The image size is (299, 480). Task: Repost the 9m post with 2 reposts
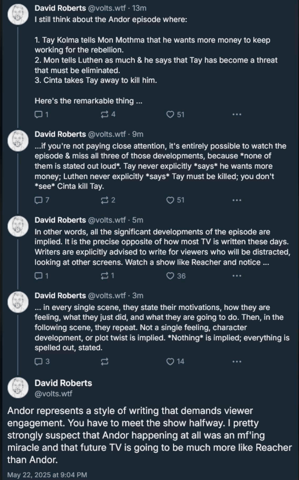coord(104,200)
